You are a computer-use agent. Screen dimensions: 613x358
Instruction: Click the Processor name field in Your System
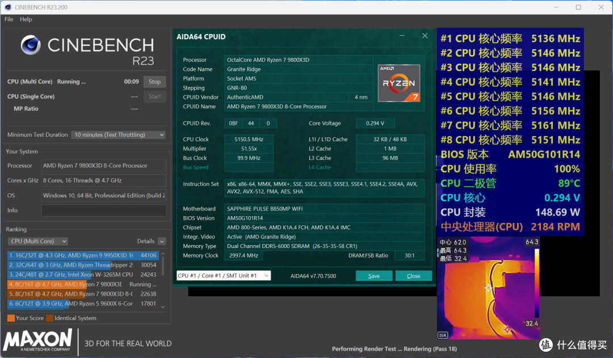coord(104,166)
